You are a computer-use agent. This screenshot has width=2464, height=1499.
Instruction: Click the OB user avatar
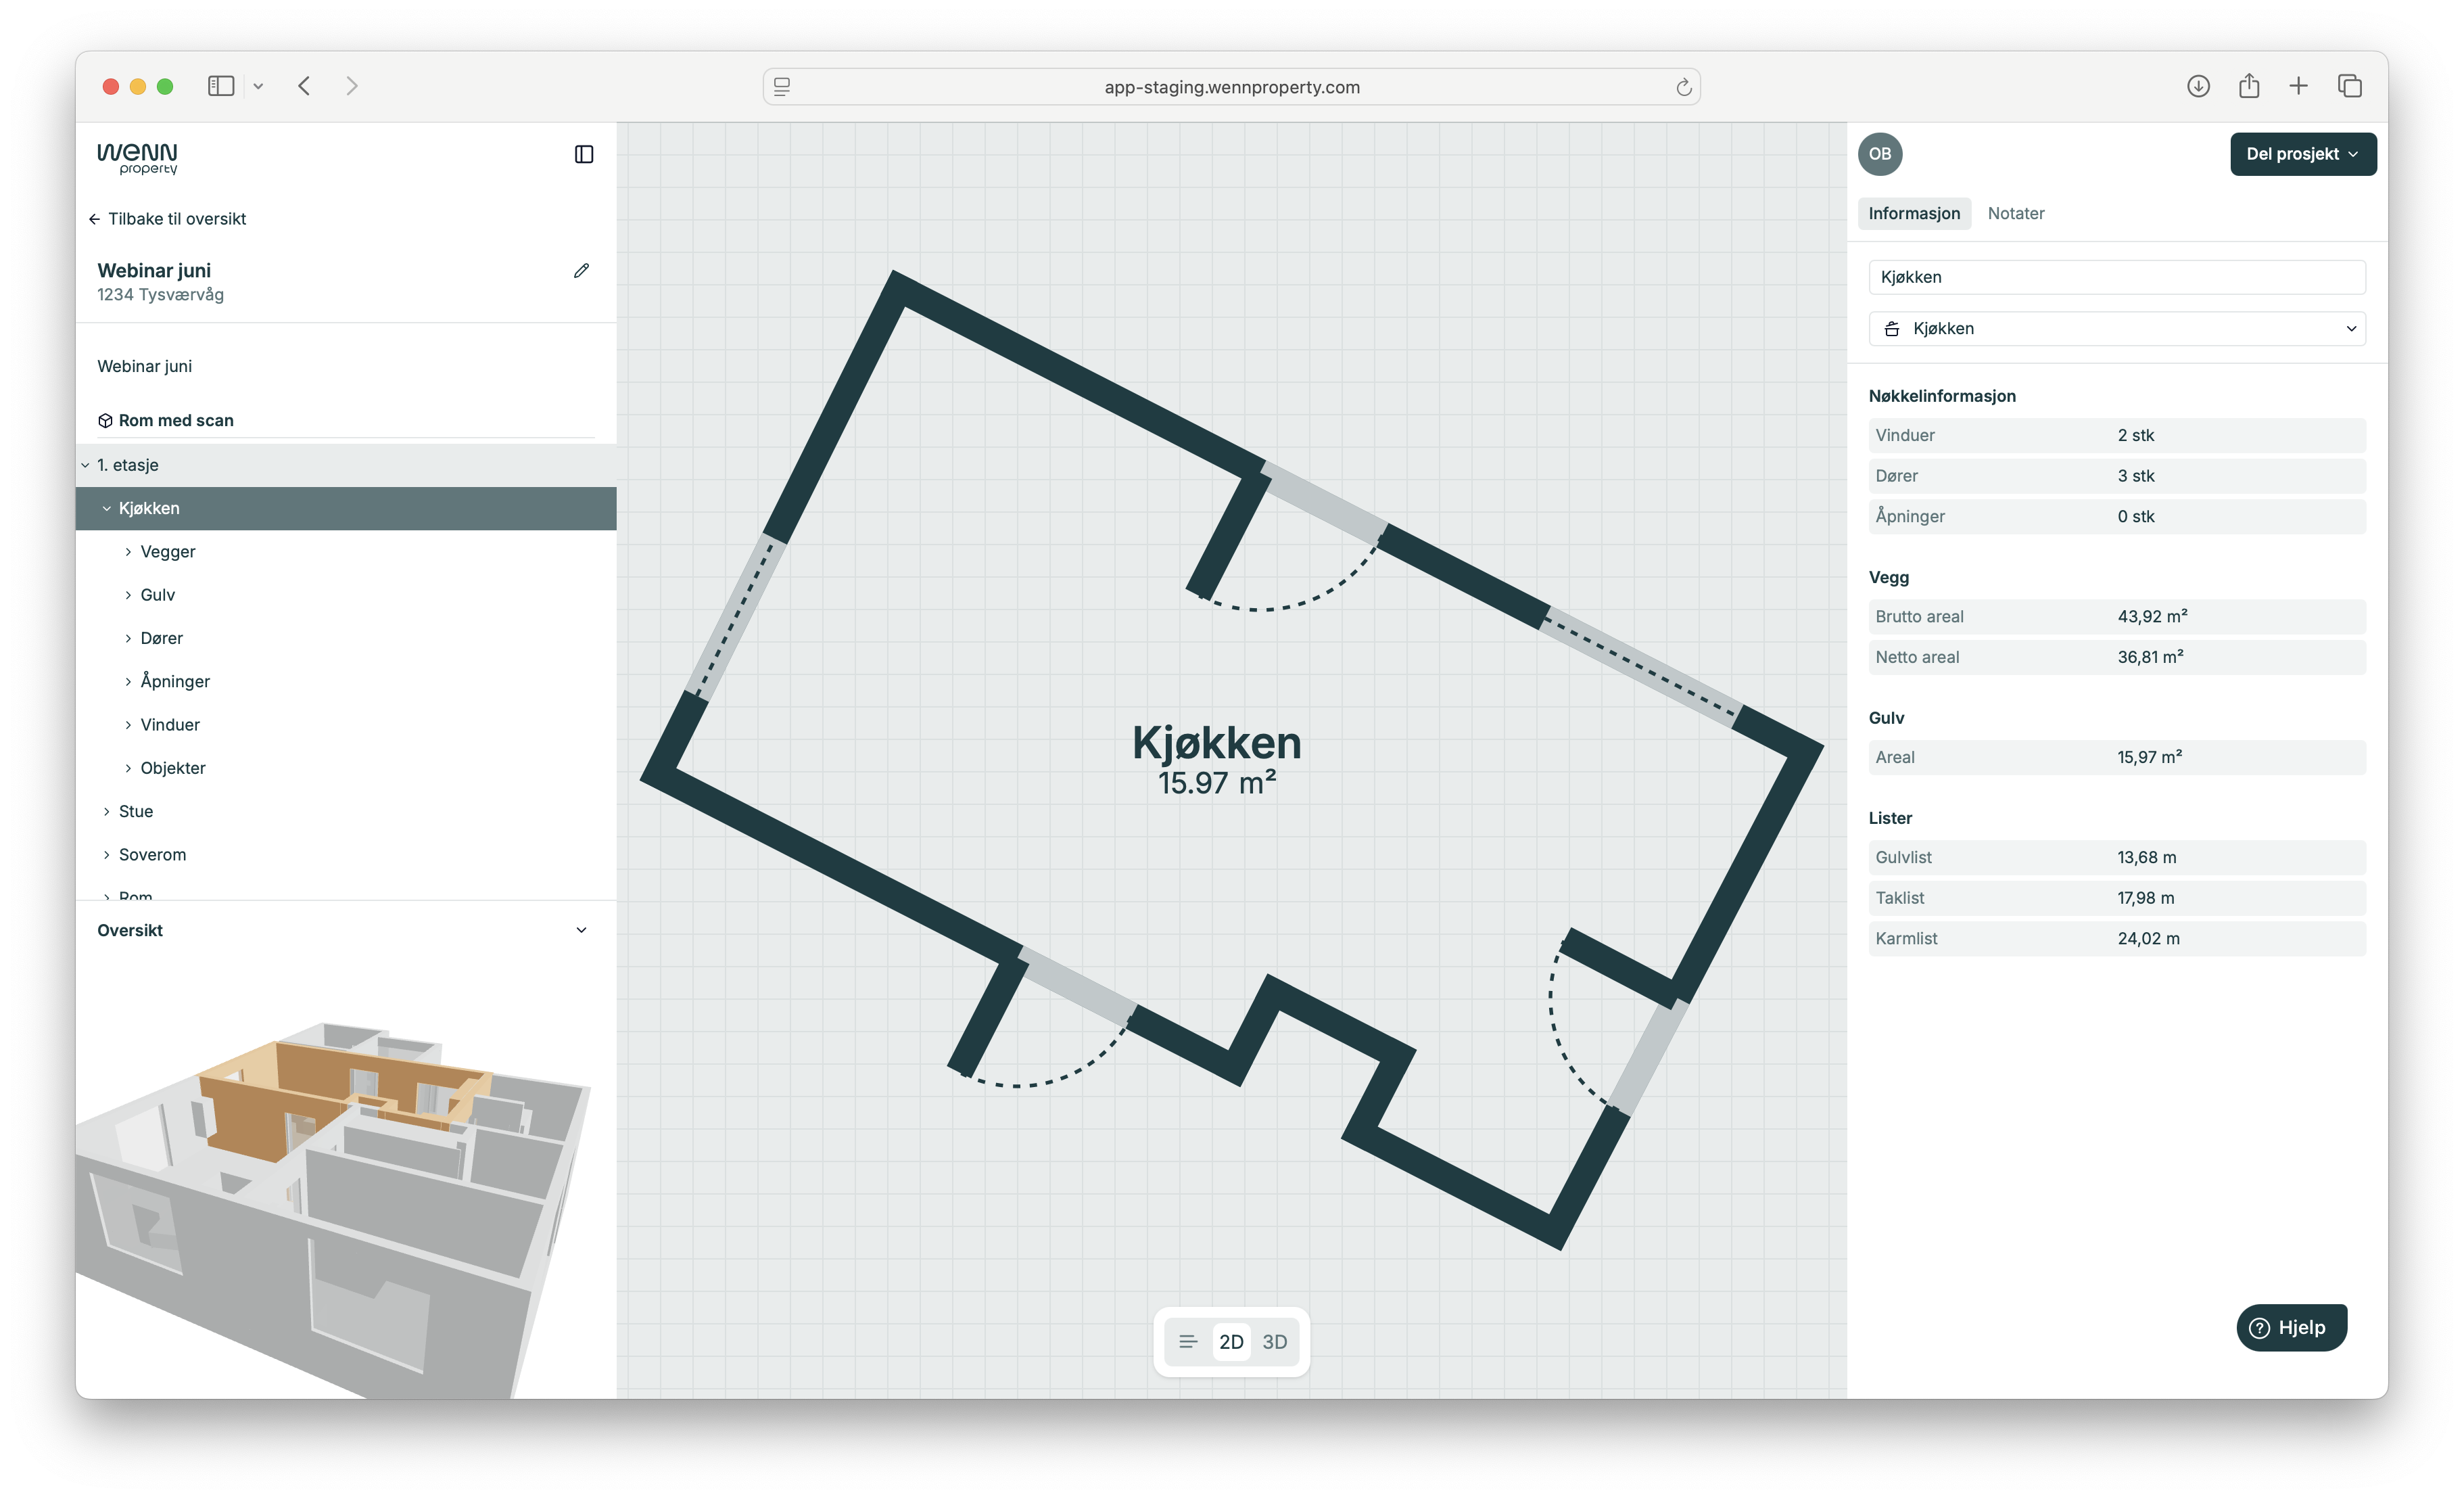(x=1879, y=154)
